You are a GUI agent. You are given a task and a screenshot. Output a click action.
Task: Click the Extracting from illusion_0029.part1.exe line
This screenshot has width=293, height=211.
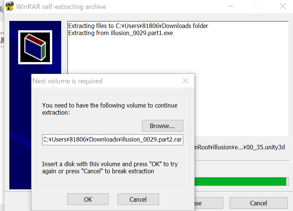(121, 33)
